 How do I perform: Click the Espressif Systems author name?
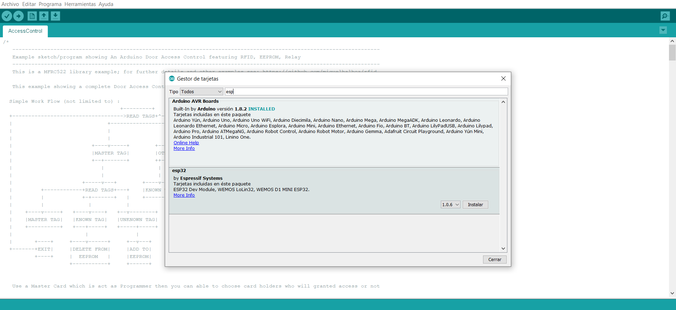tap(201, 178)
